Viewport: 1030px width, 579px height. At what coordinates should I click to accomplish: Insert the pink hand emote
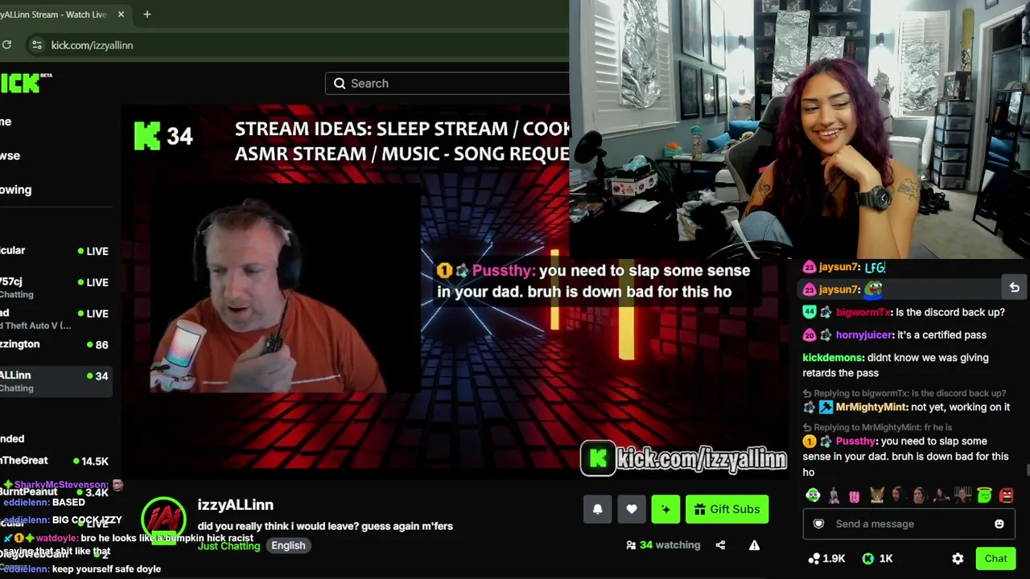coord(855,495)
